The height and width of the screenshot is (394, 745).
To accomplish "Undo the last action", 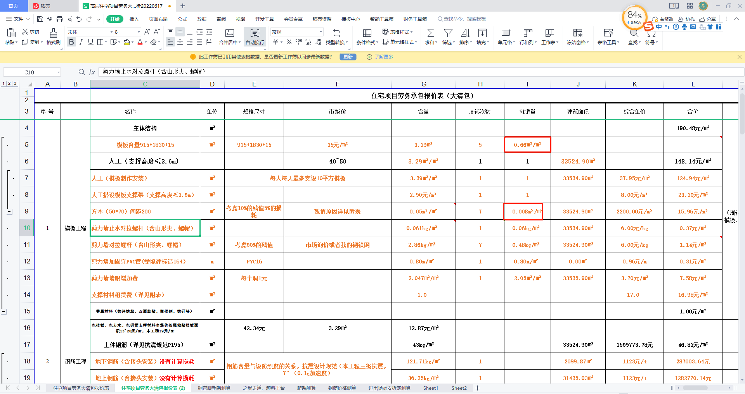I will click(79, 19).
